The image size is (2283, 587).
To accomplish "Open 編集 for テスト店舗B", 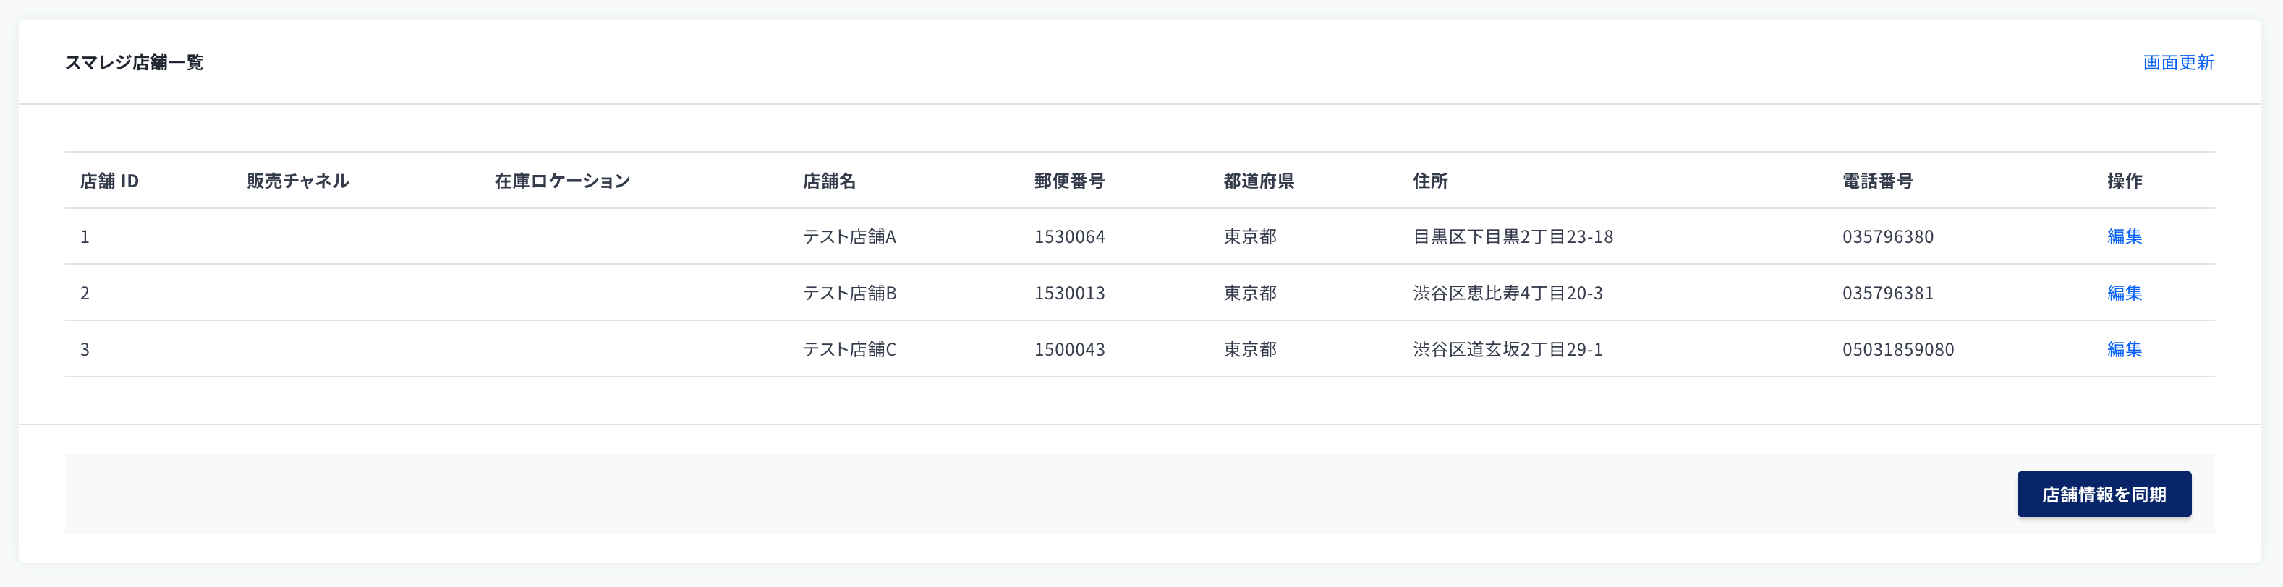I will 2123,293.
